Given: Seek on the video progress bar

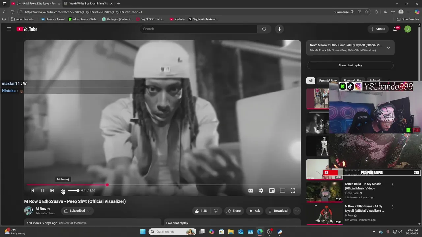Looking at the screenshot, I should coord(163,185).
